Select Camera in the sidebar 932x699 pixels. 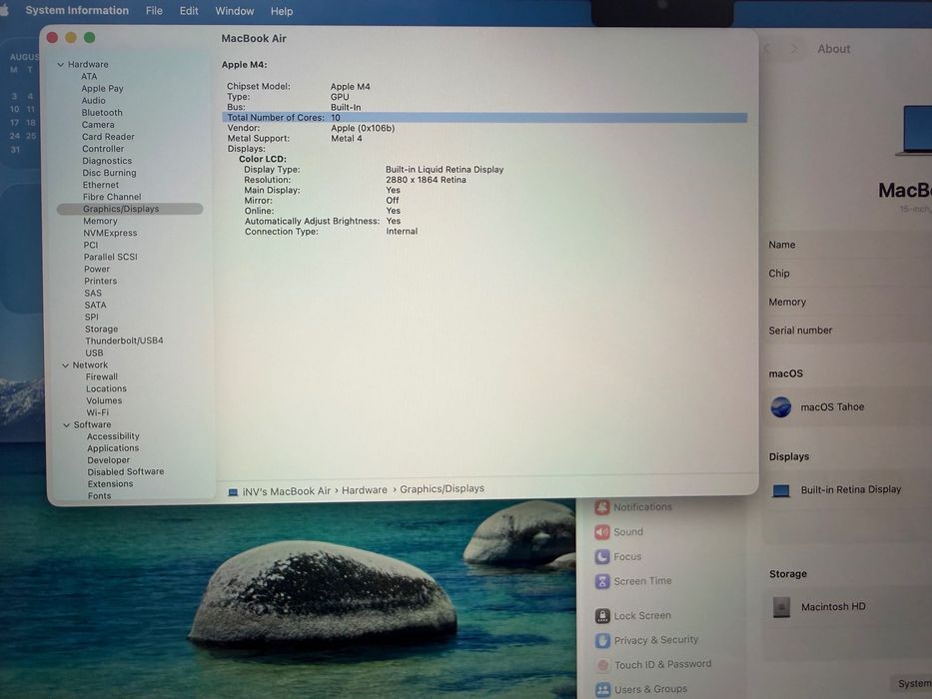(x=98, y=124)
